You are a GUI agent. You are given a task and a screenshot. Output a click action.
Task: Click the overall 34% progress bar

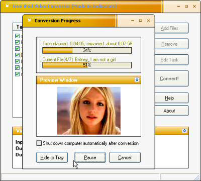pyautogui.click(x=87, y=50)
